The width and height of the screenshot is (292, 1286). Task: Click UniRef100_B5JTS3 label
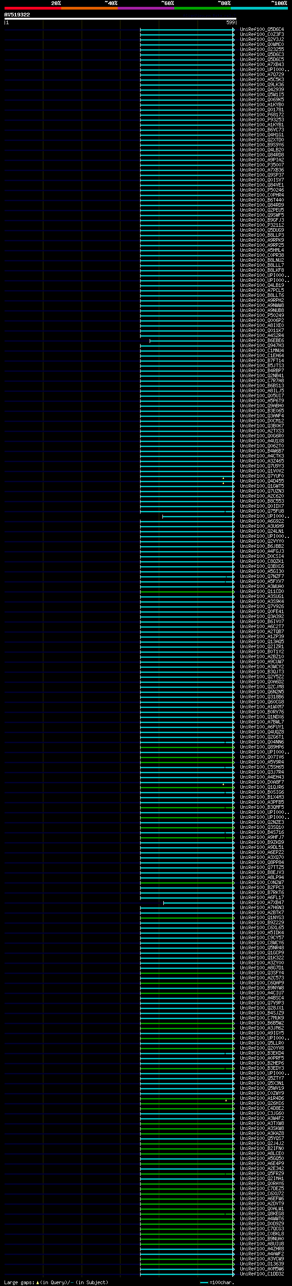261,365
